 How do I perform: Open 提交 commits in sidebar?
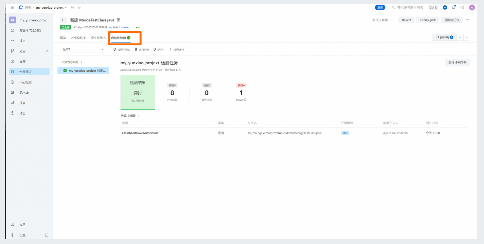click(29, 41)
